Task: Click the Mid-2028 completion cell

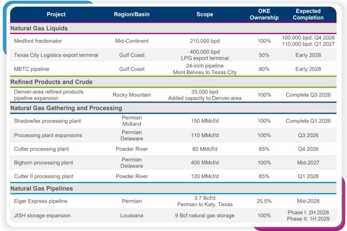Action: 308,201
